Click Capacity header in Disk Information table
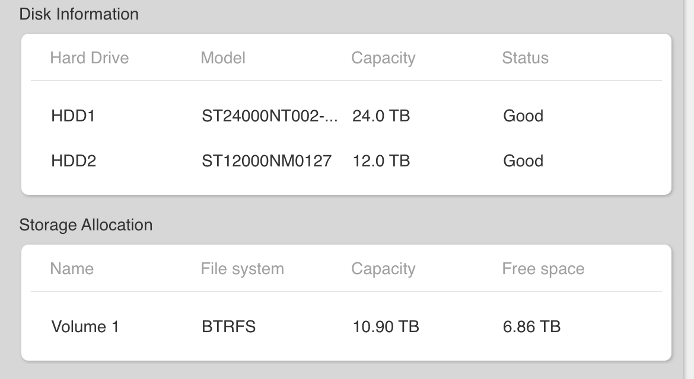The image size is (694, 379). click(x=383, y=58)
